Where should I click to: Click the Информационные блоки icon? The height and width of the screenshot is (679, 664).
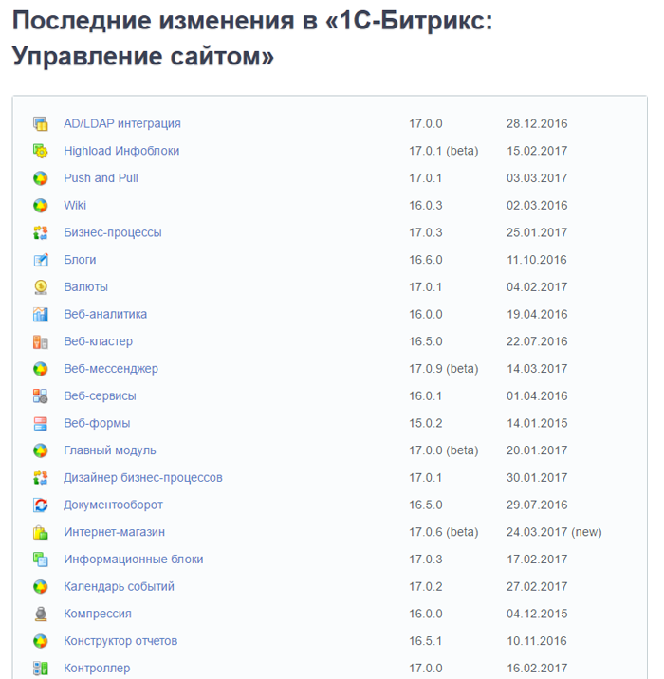pyautogui.click(x=41, y=560)
